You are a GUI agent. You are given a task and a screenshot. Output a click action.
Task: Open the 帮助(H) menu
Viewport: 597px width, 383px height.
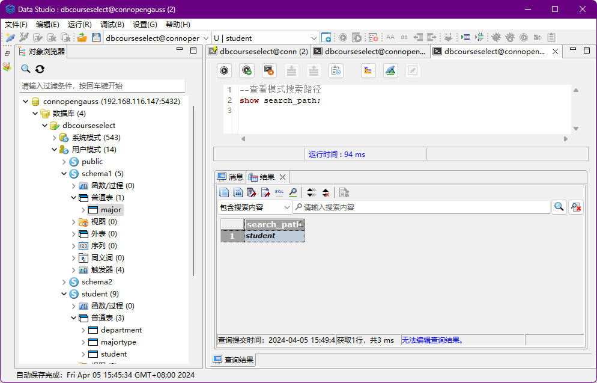tap(178, 25)
